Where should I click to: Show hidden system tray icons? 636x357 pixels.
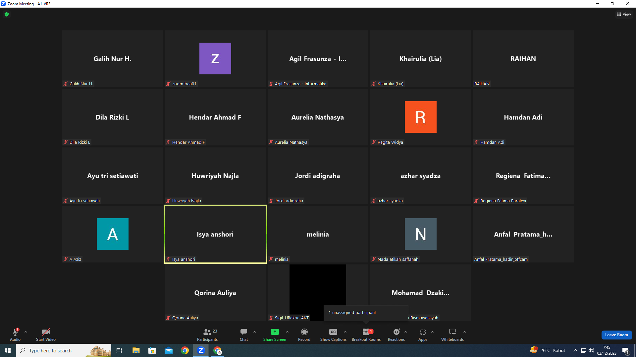point(575,350)
